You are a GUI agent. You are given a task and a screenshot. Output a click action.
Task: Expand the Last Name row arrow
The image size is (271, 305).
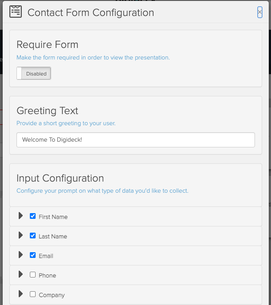click(x=20, y=235)
